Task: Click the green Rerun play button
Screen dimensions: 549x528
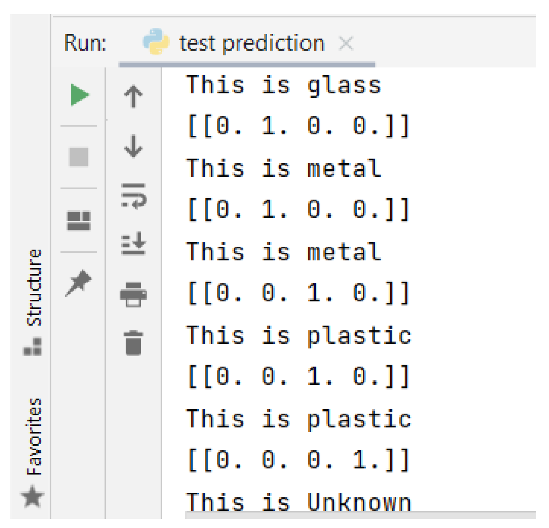Action: (79, 95)
